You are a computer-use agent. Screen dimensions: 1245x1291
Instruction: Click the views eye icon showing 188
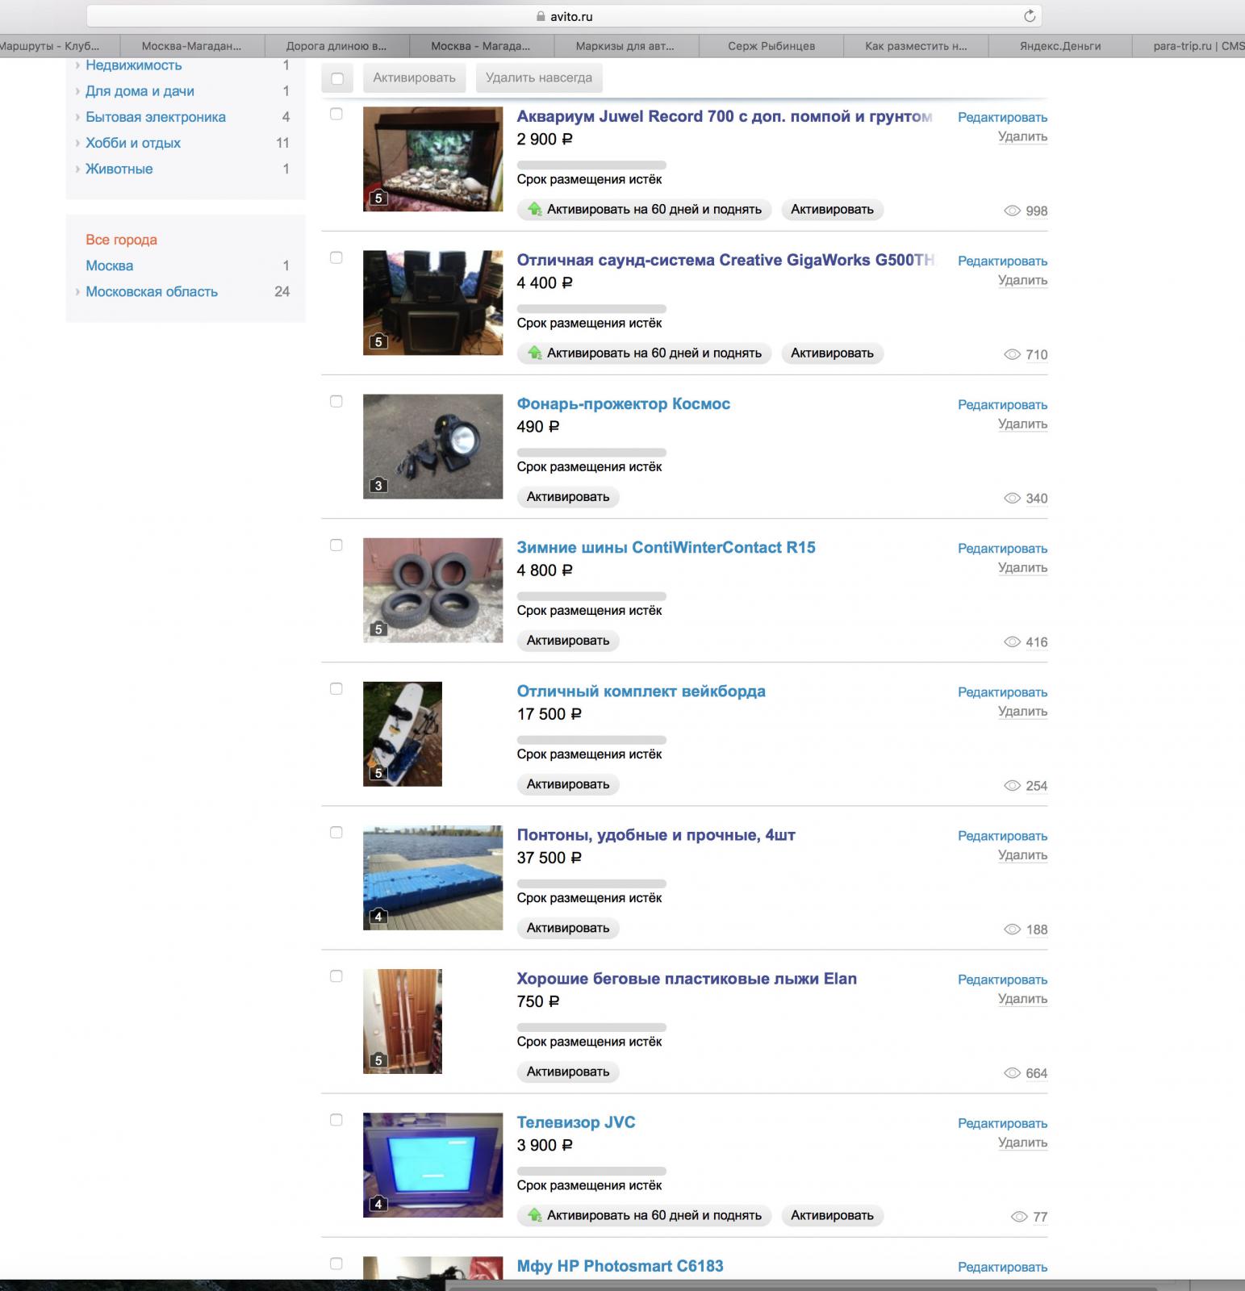pos(1012,930)
